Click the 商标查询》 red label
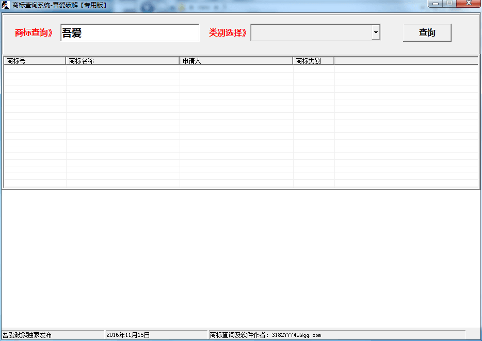This screenshot has height=341, width=482. pos(34,32)
